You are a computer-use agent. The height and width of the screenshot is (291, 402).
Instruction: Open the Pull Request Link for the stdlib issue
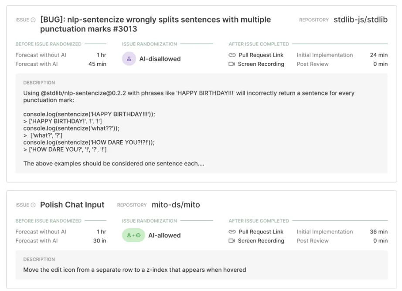261,55
